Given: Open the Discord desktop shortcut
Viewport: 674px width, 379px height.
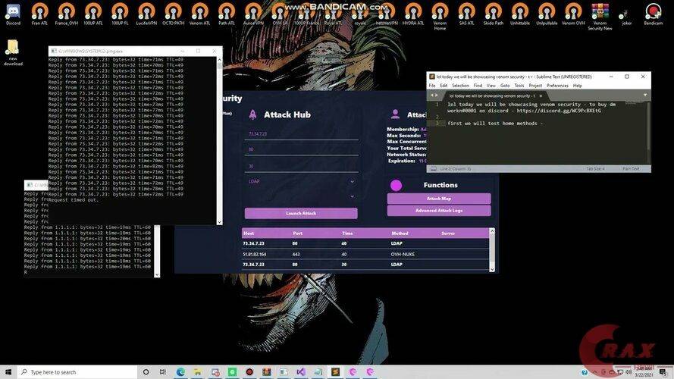Looking at the screenshot, I should coord(13,14).
